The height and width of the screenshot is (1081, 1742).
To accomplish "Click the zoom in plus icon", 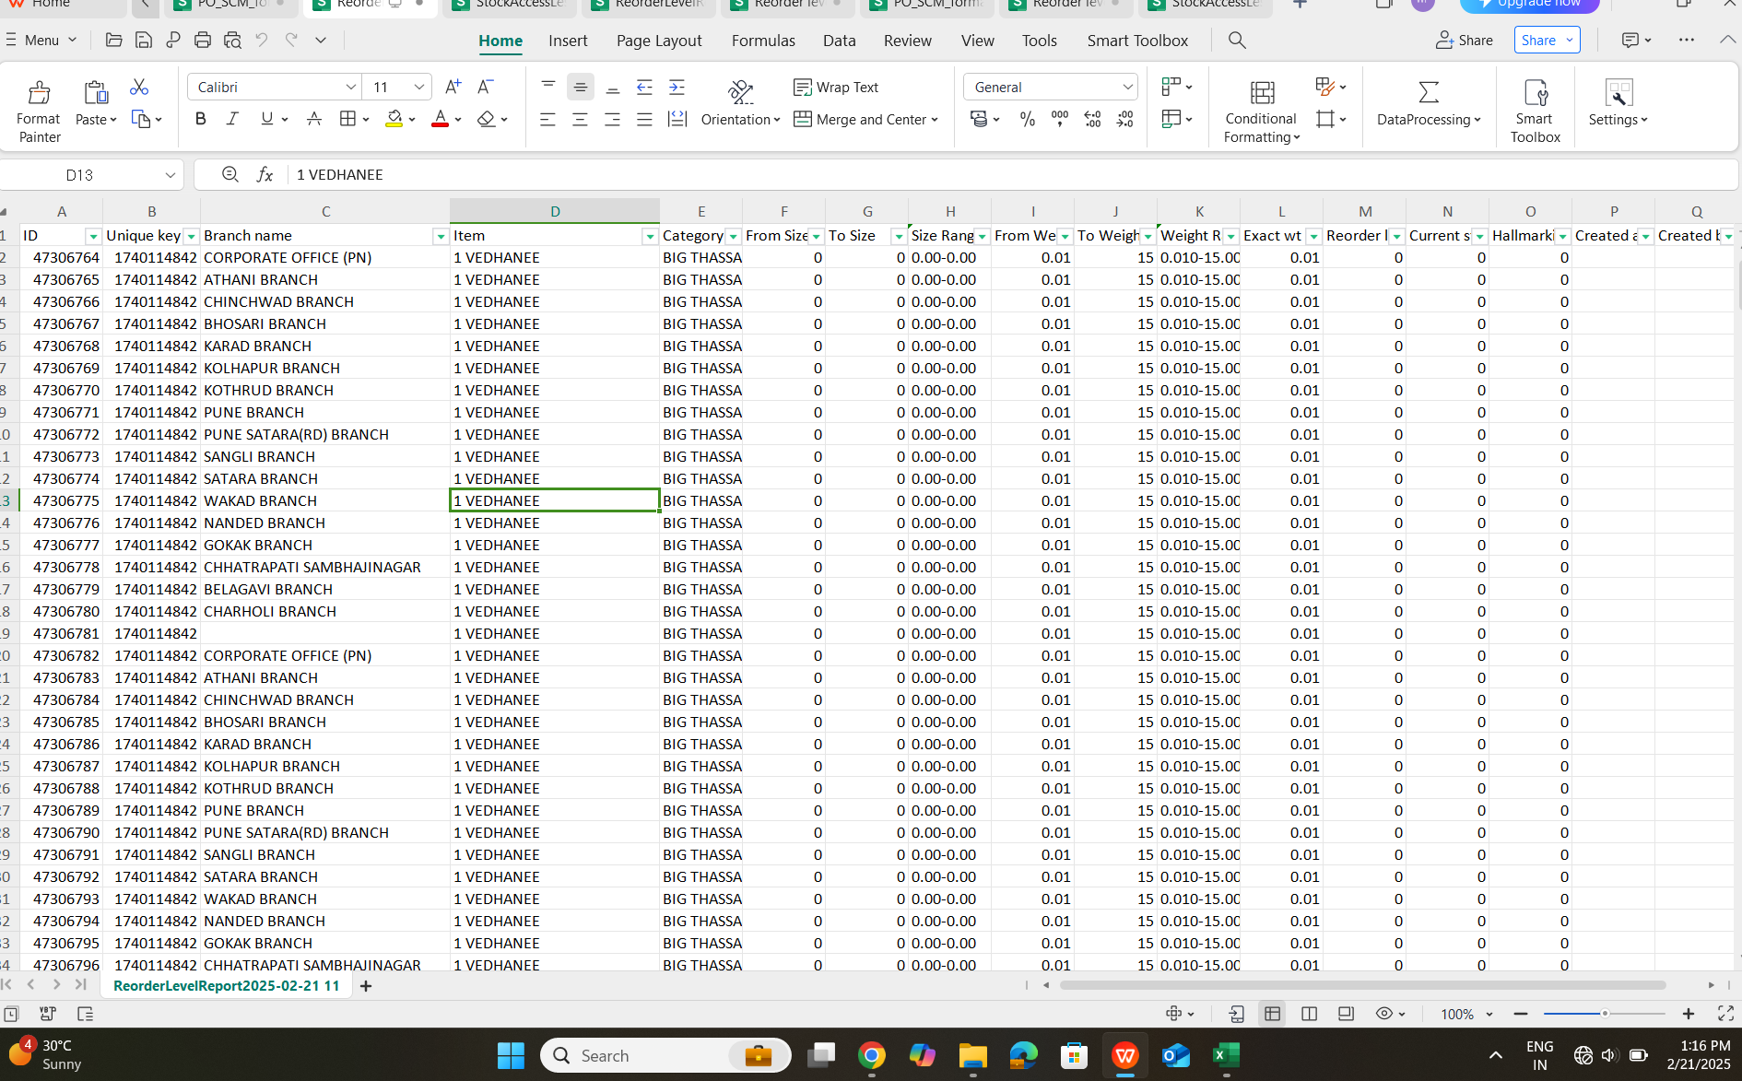I will coord(1689,1014).
